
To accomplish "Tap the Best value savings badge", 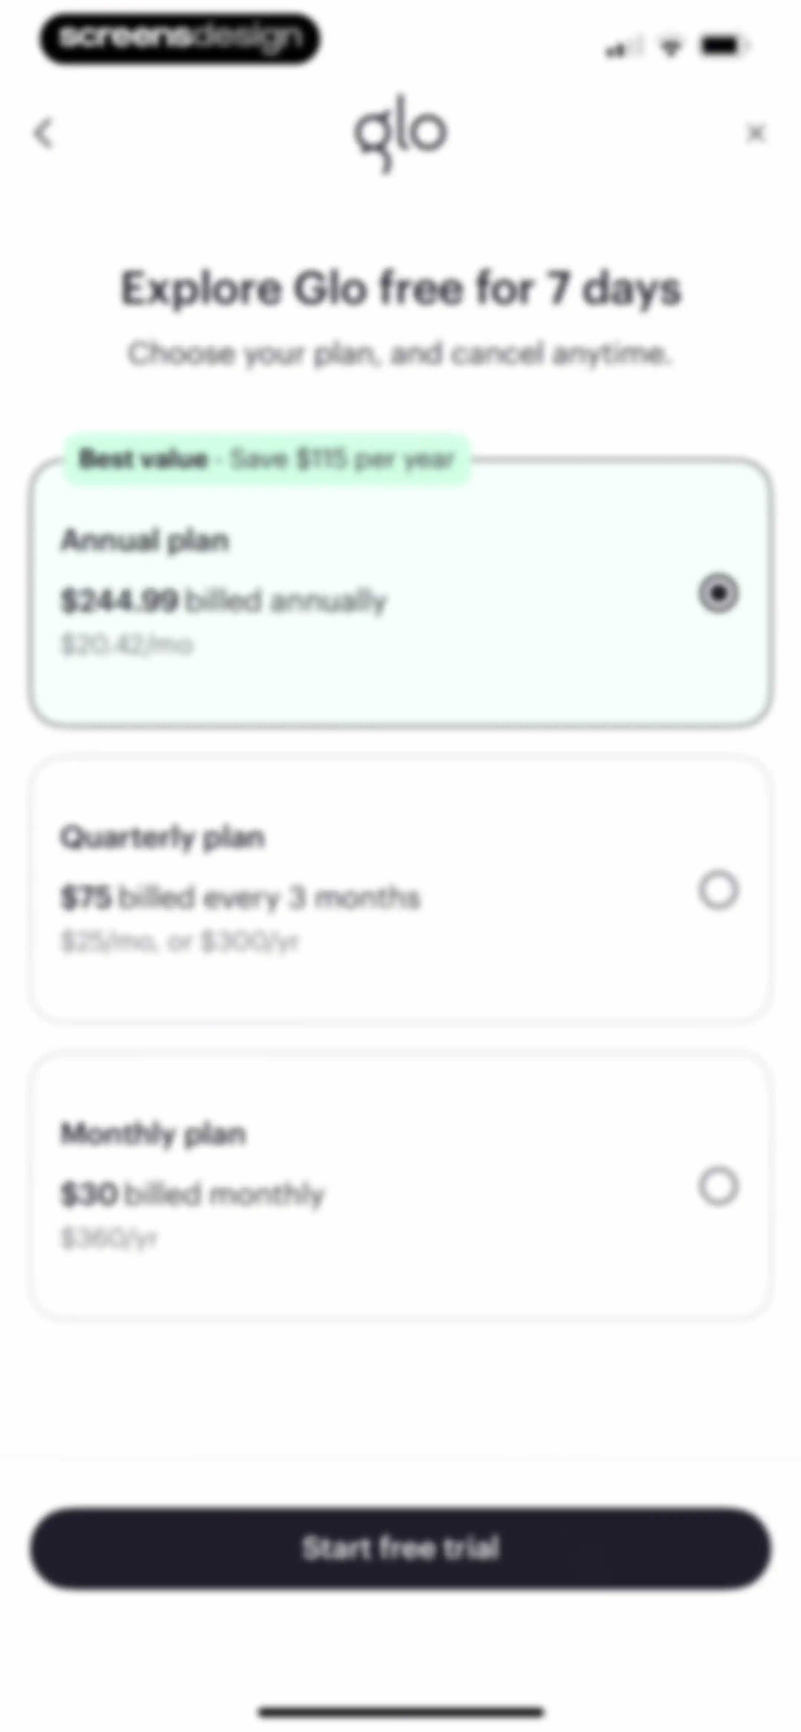I will [x=267, y=459].
